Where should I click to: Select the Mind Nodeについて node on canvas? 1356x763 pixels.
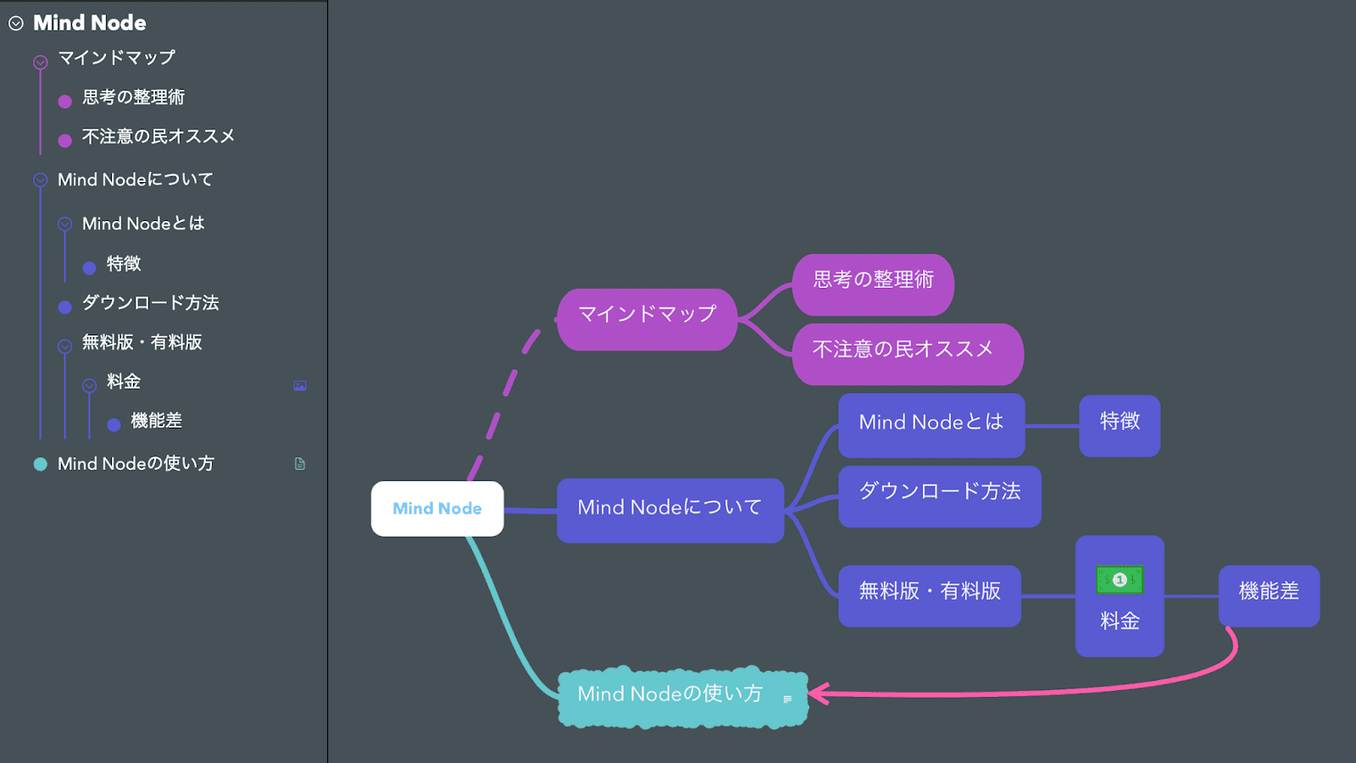tap(670, 511)
